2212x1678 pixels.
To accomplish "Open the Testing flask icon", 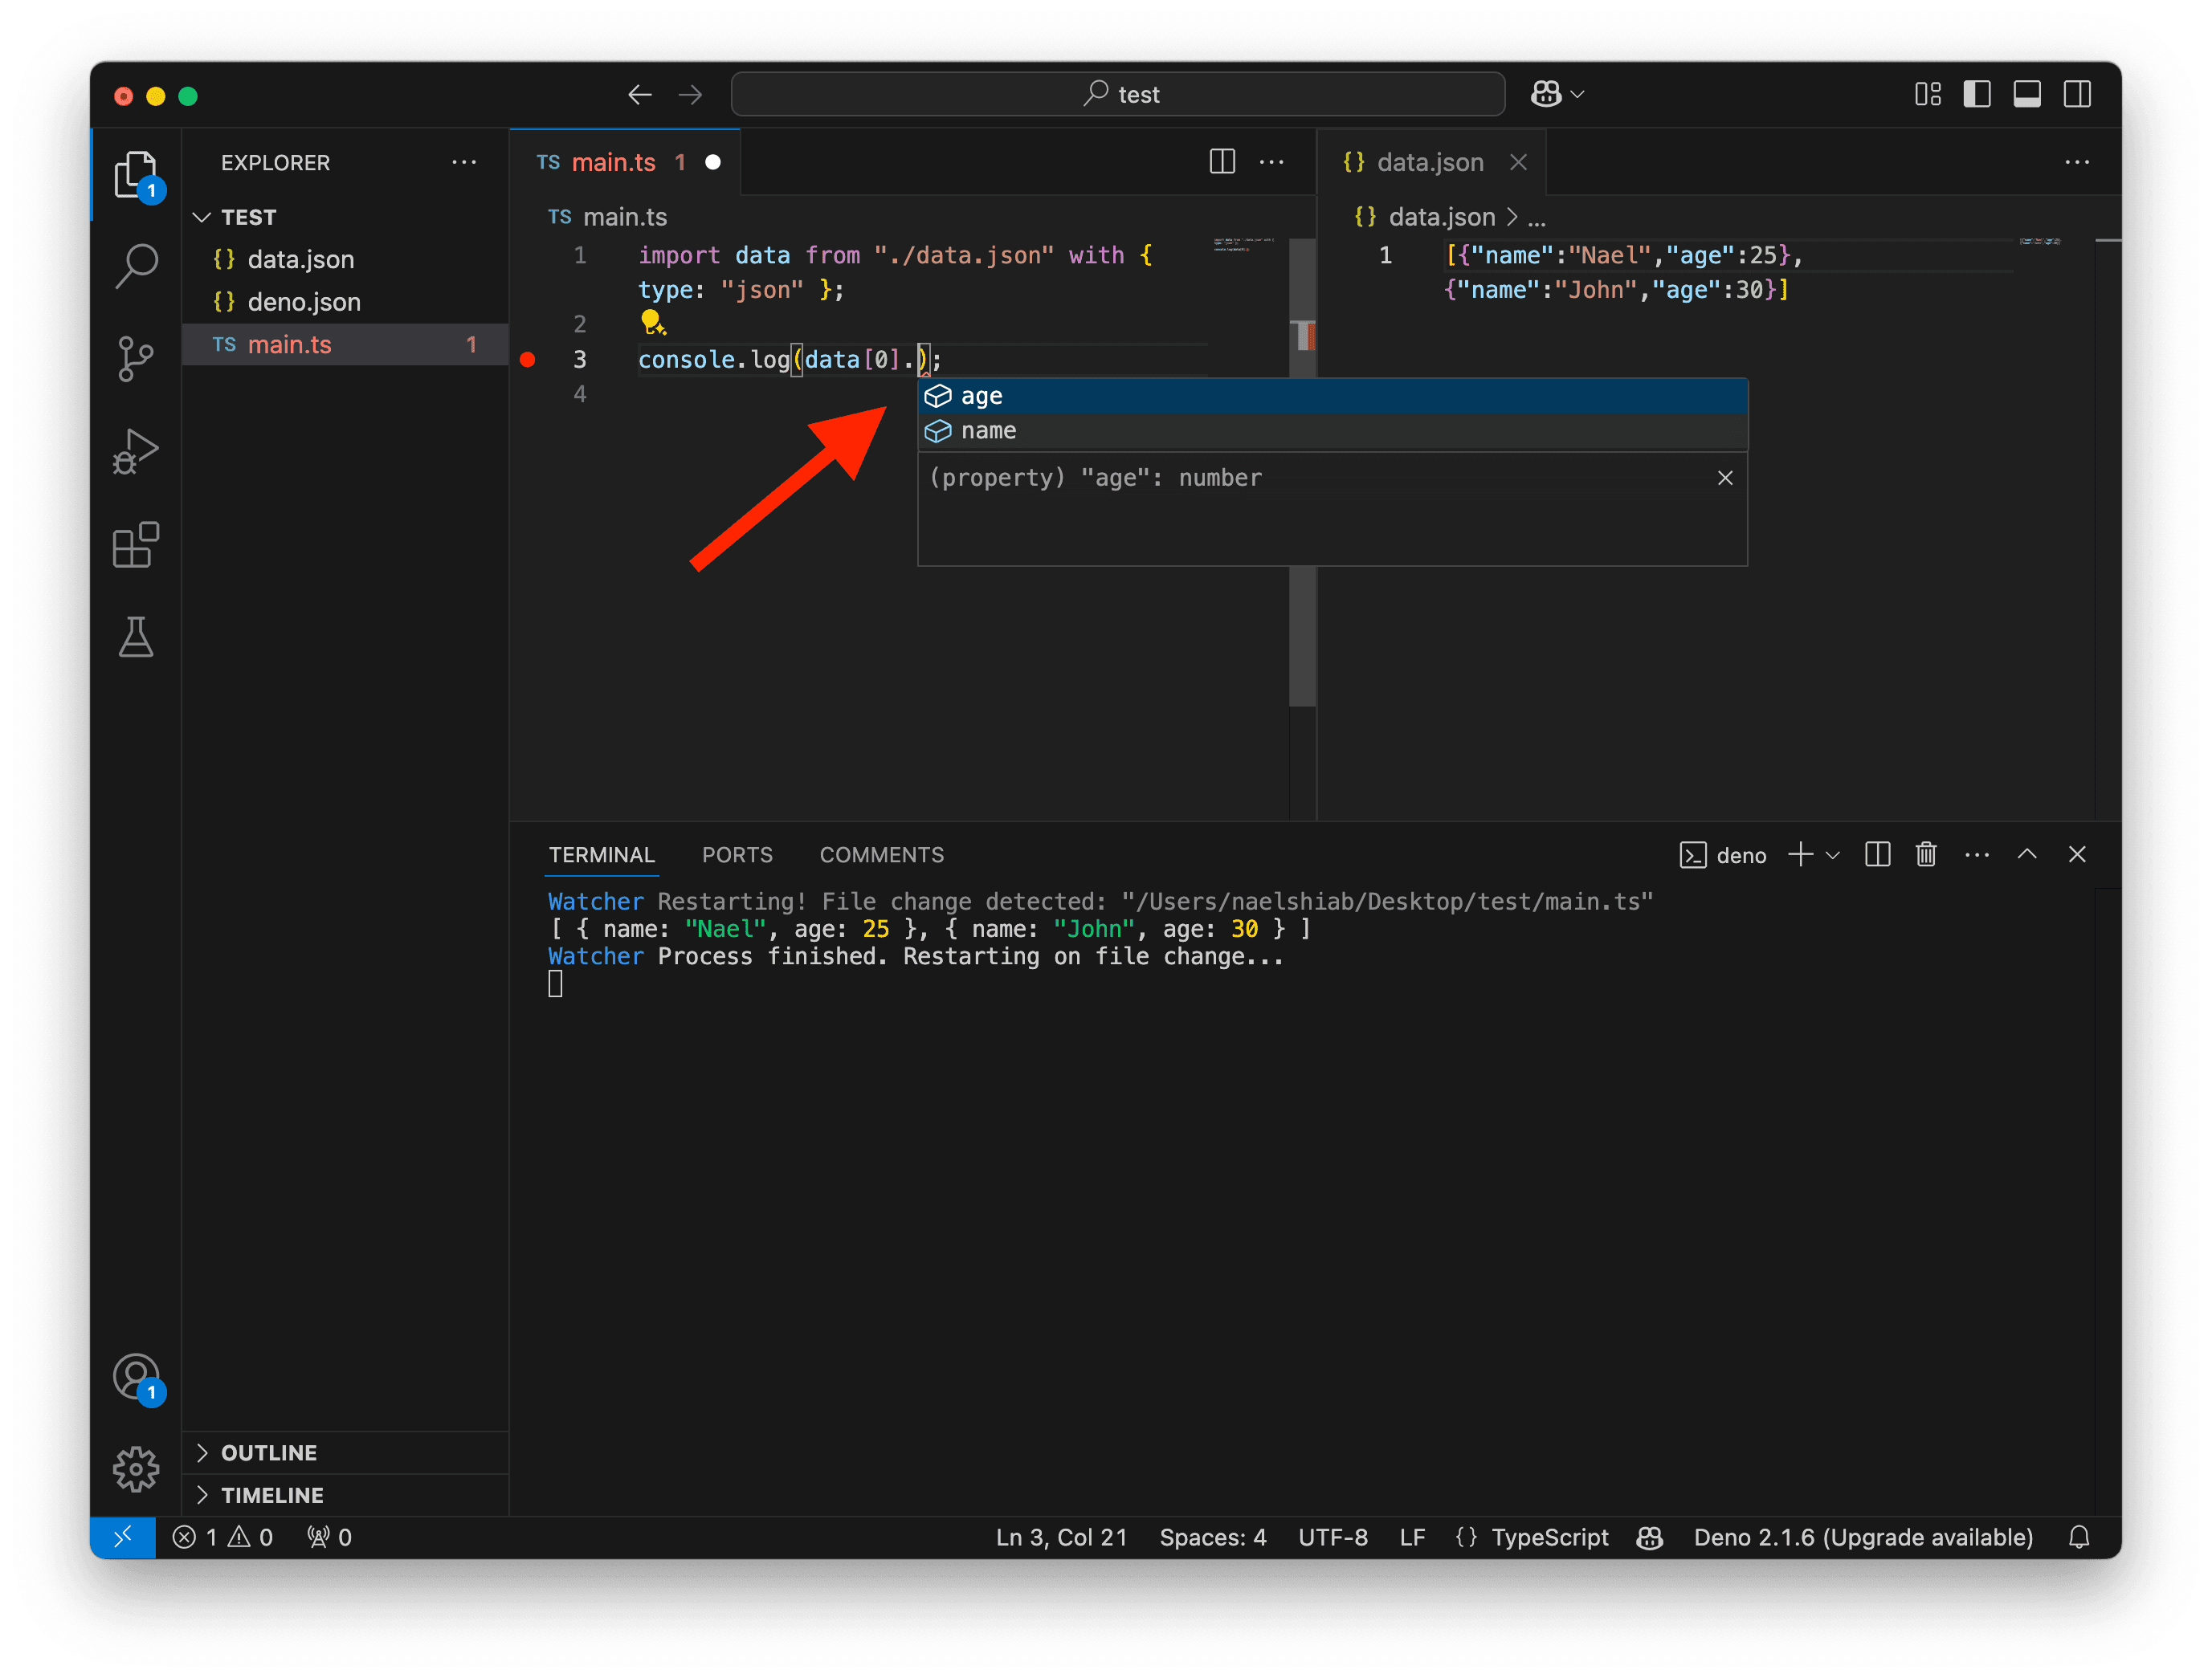I will tap(136, 637).
